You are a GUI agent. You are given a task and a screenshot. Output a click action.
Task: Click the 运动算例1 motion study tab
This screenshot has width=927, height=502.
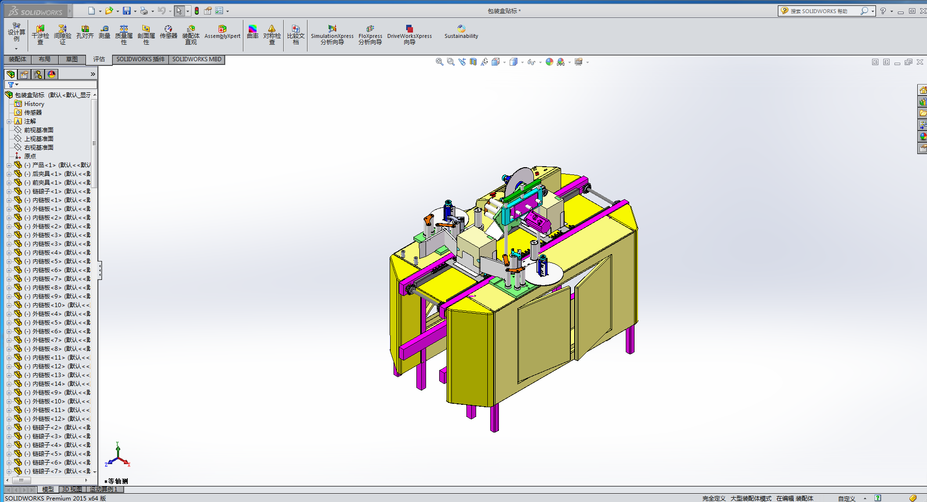click(x=103, y=489)
